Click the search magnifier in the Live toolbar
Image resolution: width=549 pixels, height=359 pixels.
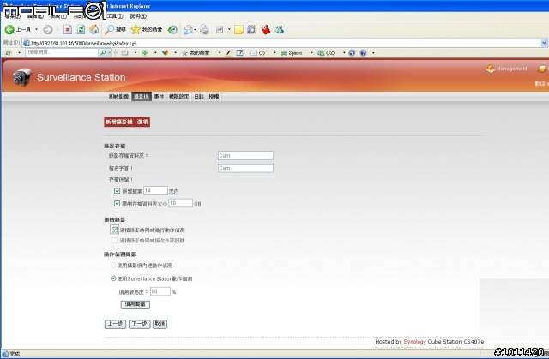[x=103, y=53]
